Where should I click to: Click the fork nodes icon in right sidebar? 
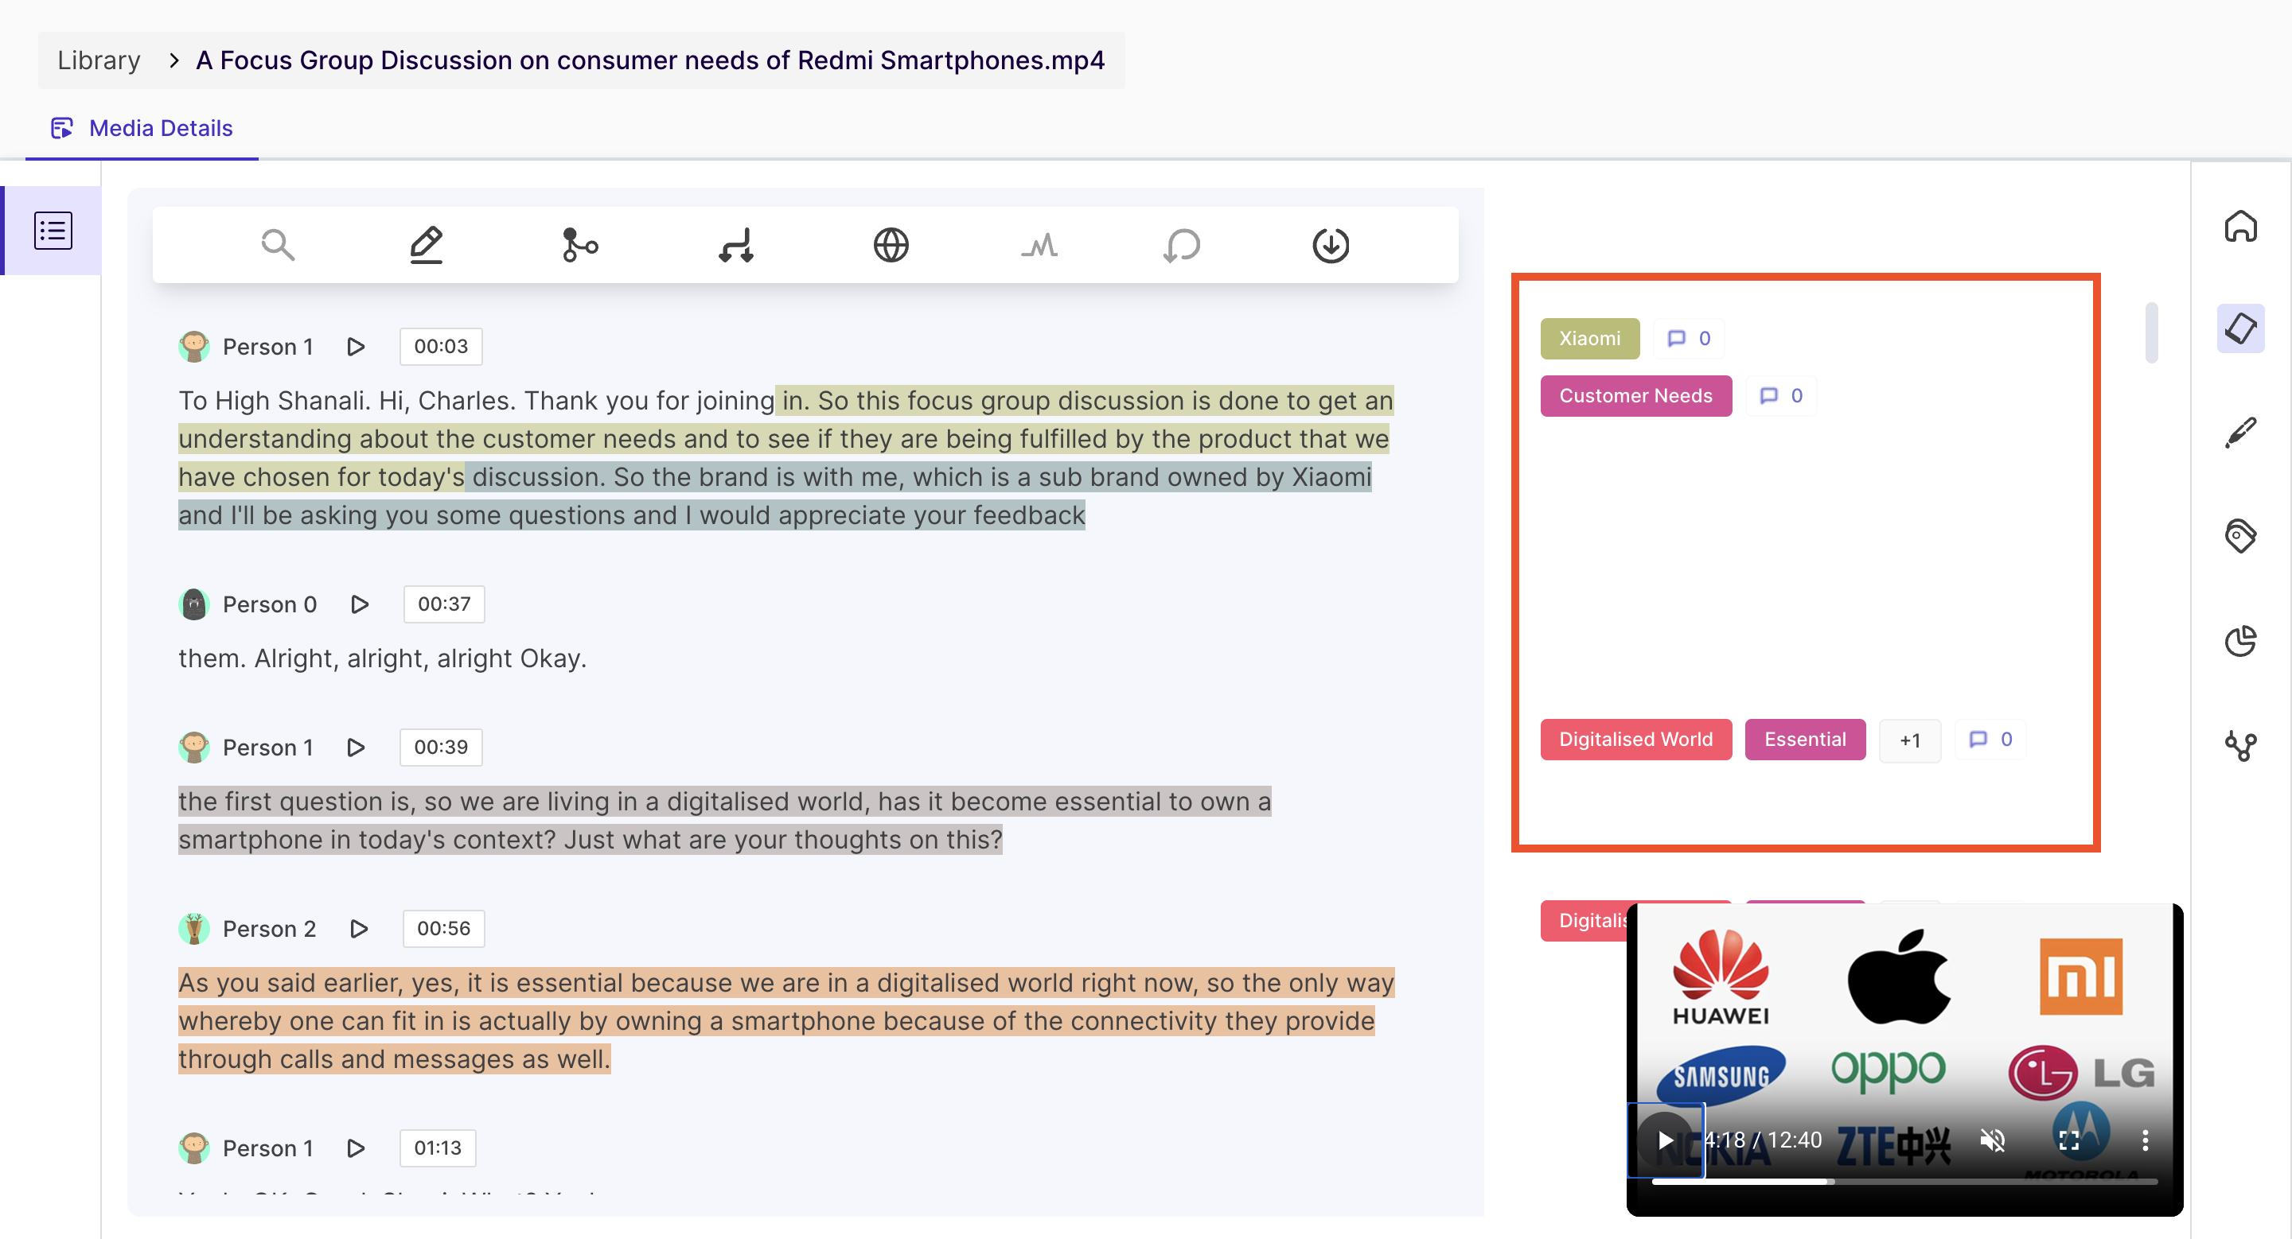[x=2240, y=745]
